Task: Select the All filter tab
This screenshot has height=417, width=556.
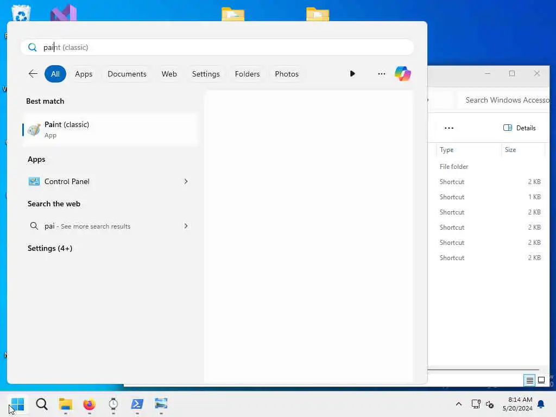Action: coord(55,74)
